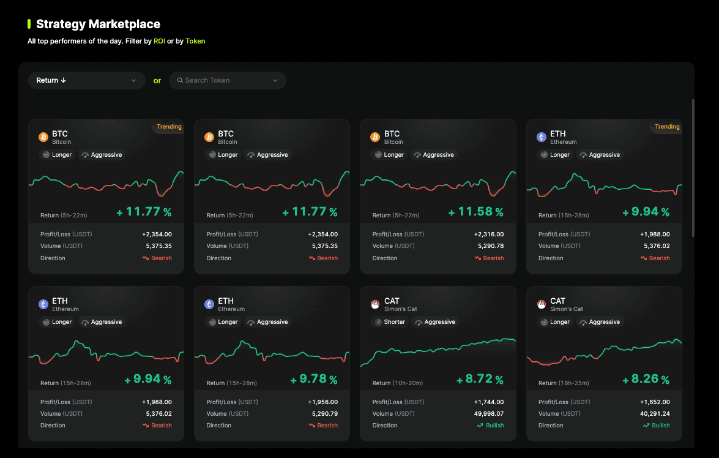The image size is (719, 458).
Task: Open the chart on the Trending ETH card
Action: (x=604, y=184)
